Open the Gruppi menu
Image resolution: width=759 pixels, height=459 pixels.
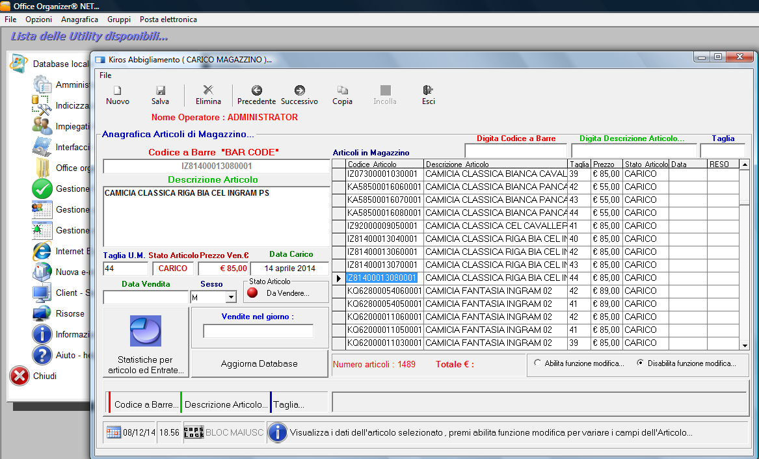[x=119, y=20]
